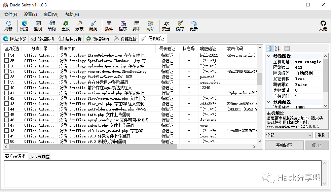Click the 刷新 refresh toolbar icon
331x192 pixels.
click(8, 26)
